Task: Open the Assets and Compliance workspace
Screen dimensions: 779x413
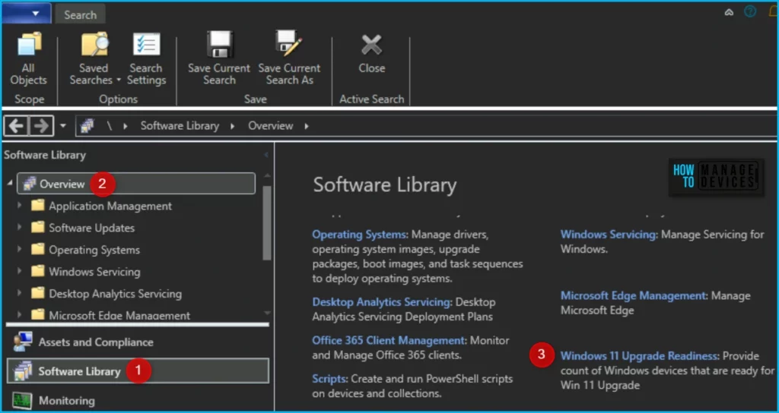Action: point(138,342)
